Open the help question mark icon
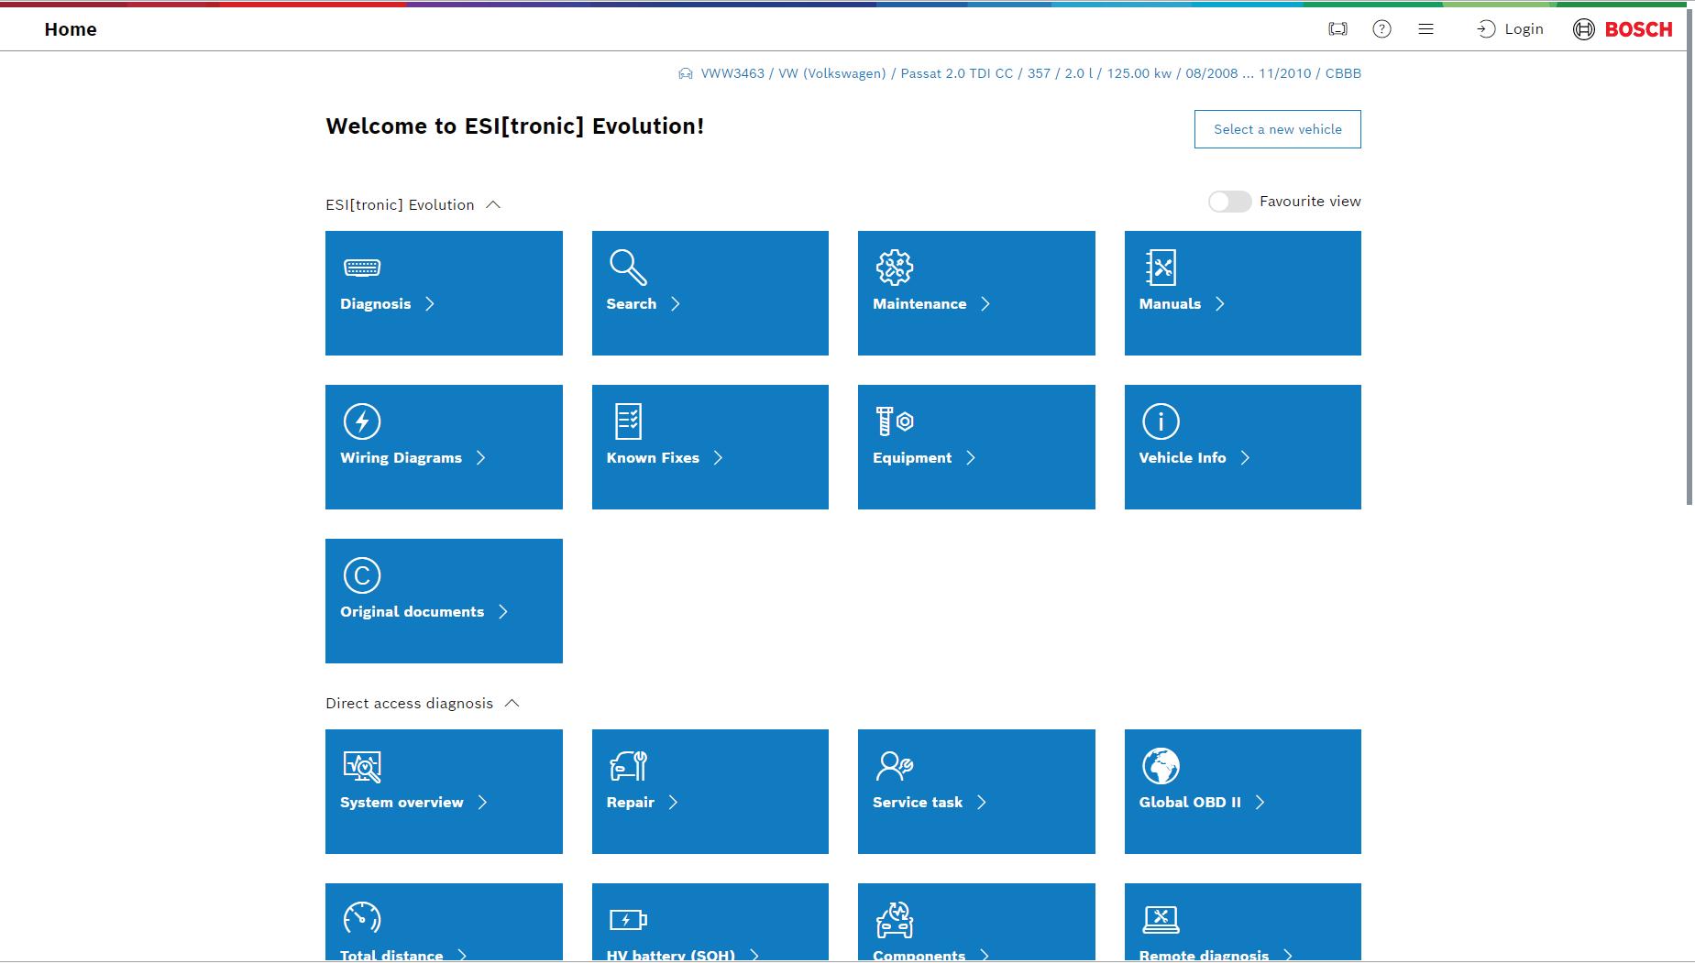Image resolution: width=1695 pixels, height=963 pixels. pos(1381,29)
